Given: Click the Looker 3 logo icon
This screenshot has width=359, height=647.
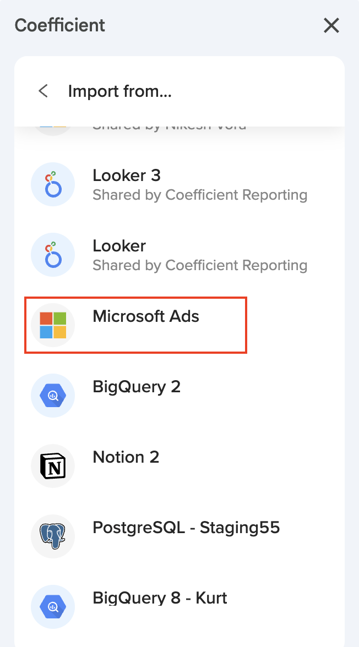Looking at the screenshot, I should [53, 184].
